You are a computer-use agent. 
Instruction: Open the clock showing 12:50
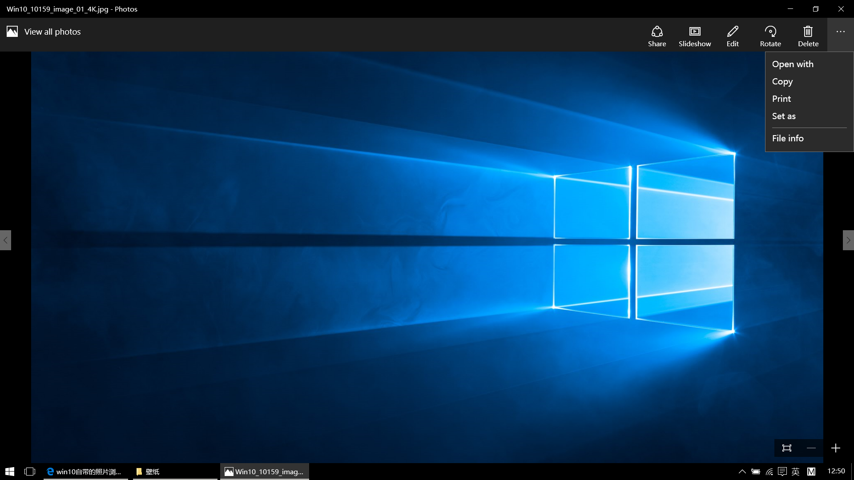tap(836, 471)
